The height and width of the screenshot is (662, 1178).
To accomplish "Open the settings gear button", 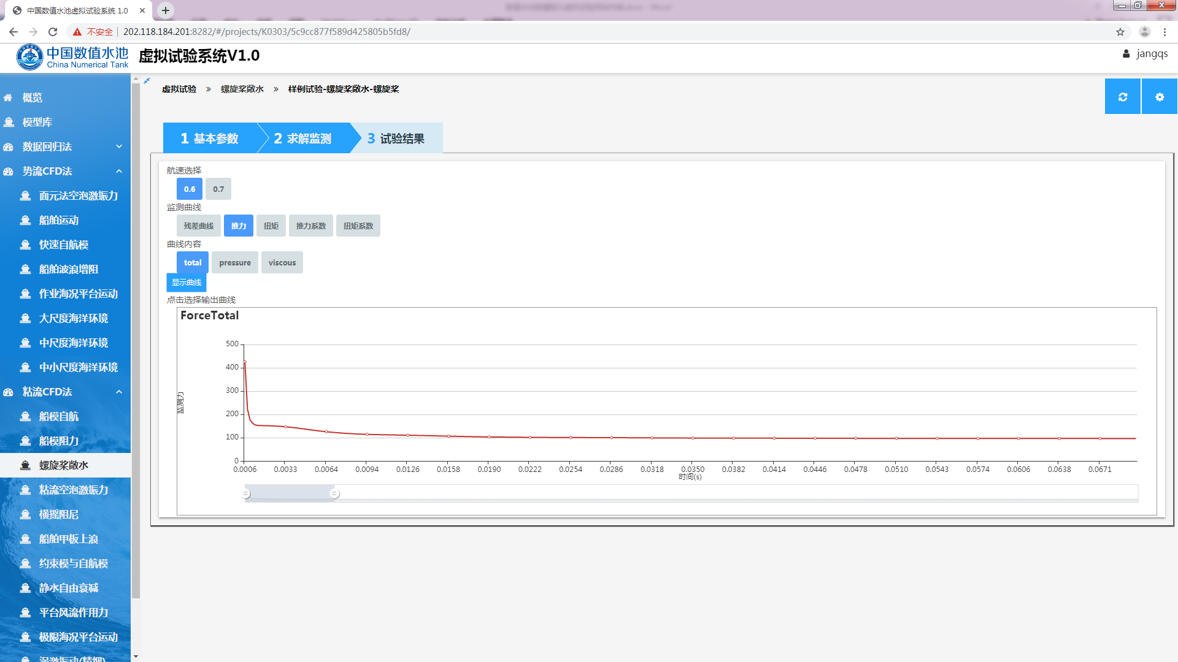I will tap(1159, 97).
